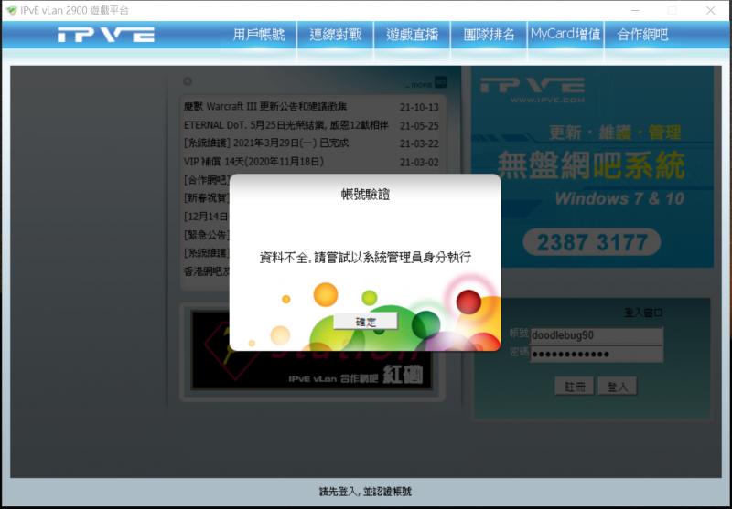
Task: Close the IPvE vLan window
Action: click(710, 10)
